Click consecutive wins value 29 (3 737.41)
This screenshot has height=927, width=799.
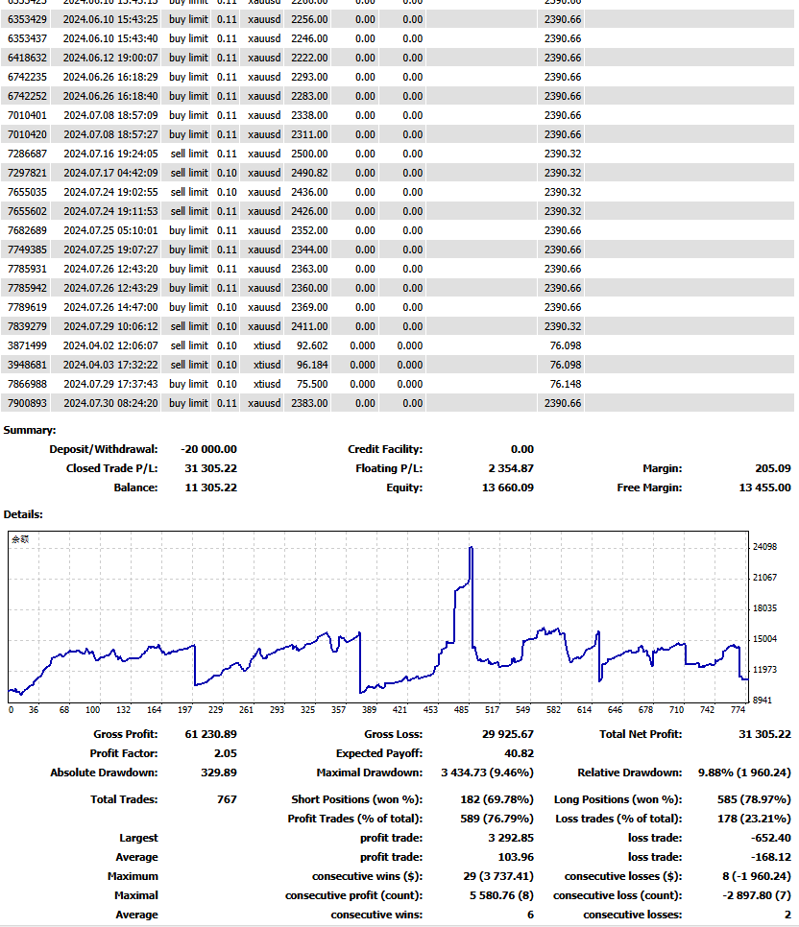tap(498, 876)
